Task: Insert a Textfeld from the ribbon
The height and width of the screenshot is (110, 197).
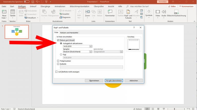Action: (120, 13)
